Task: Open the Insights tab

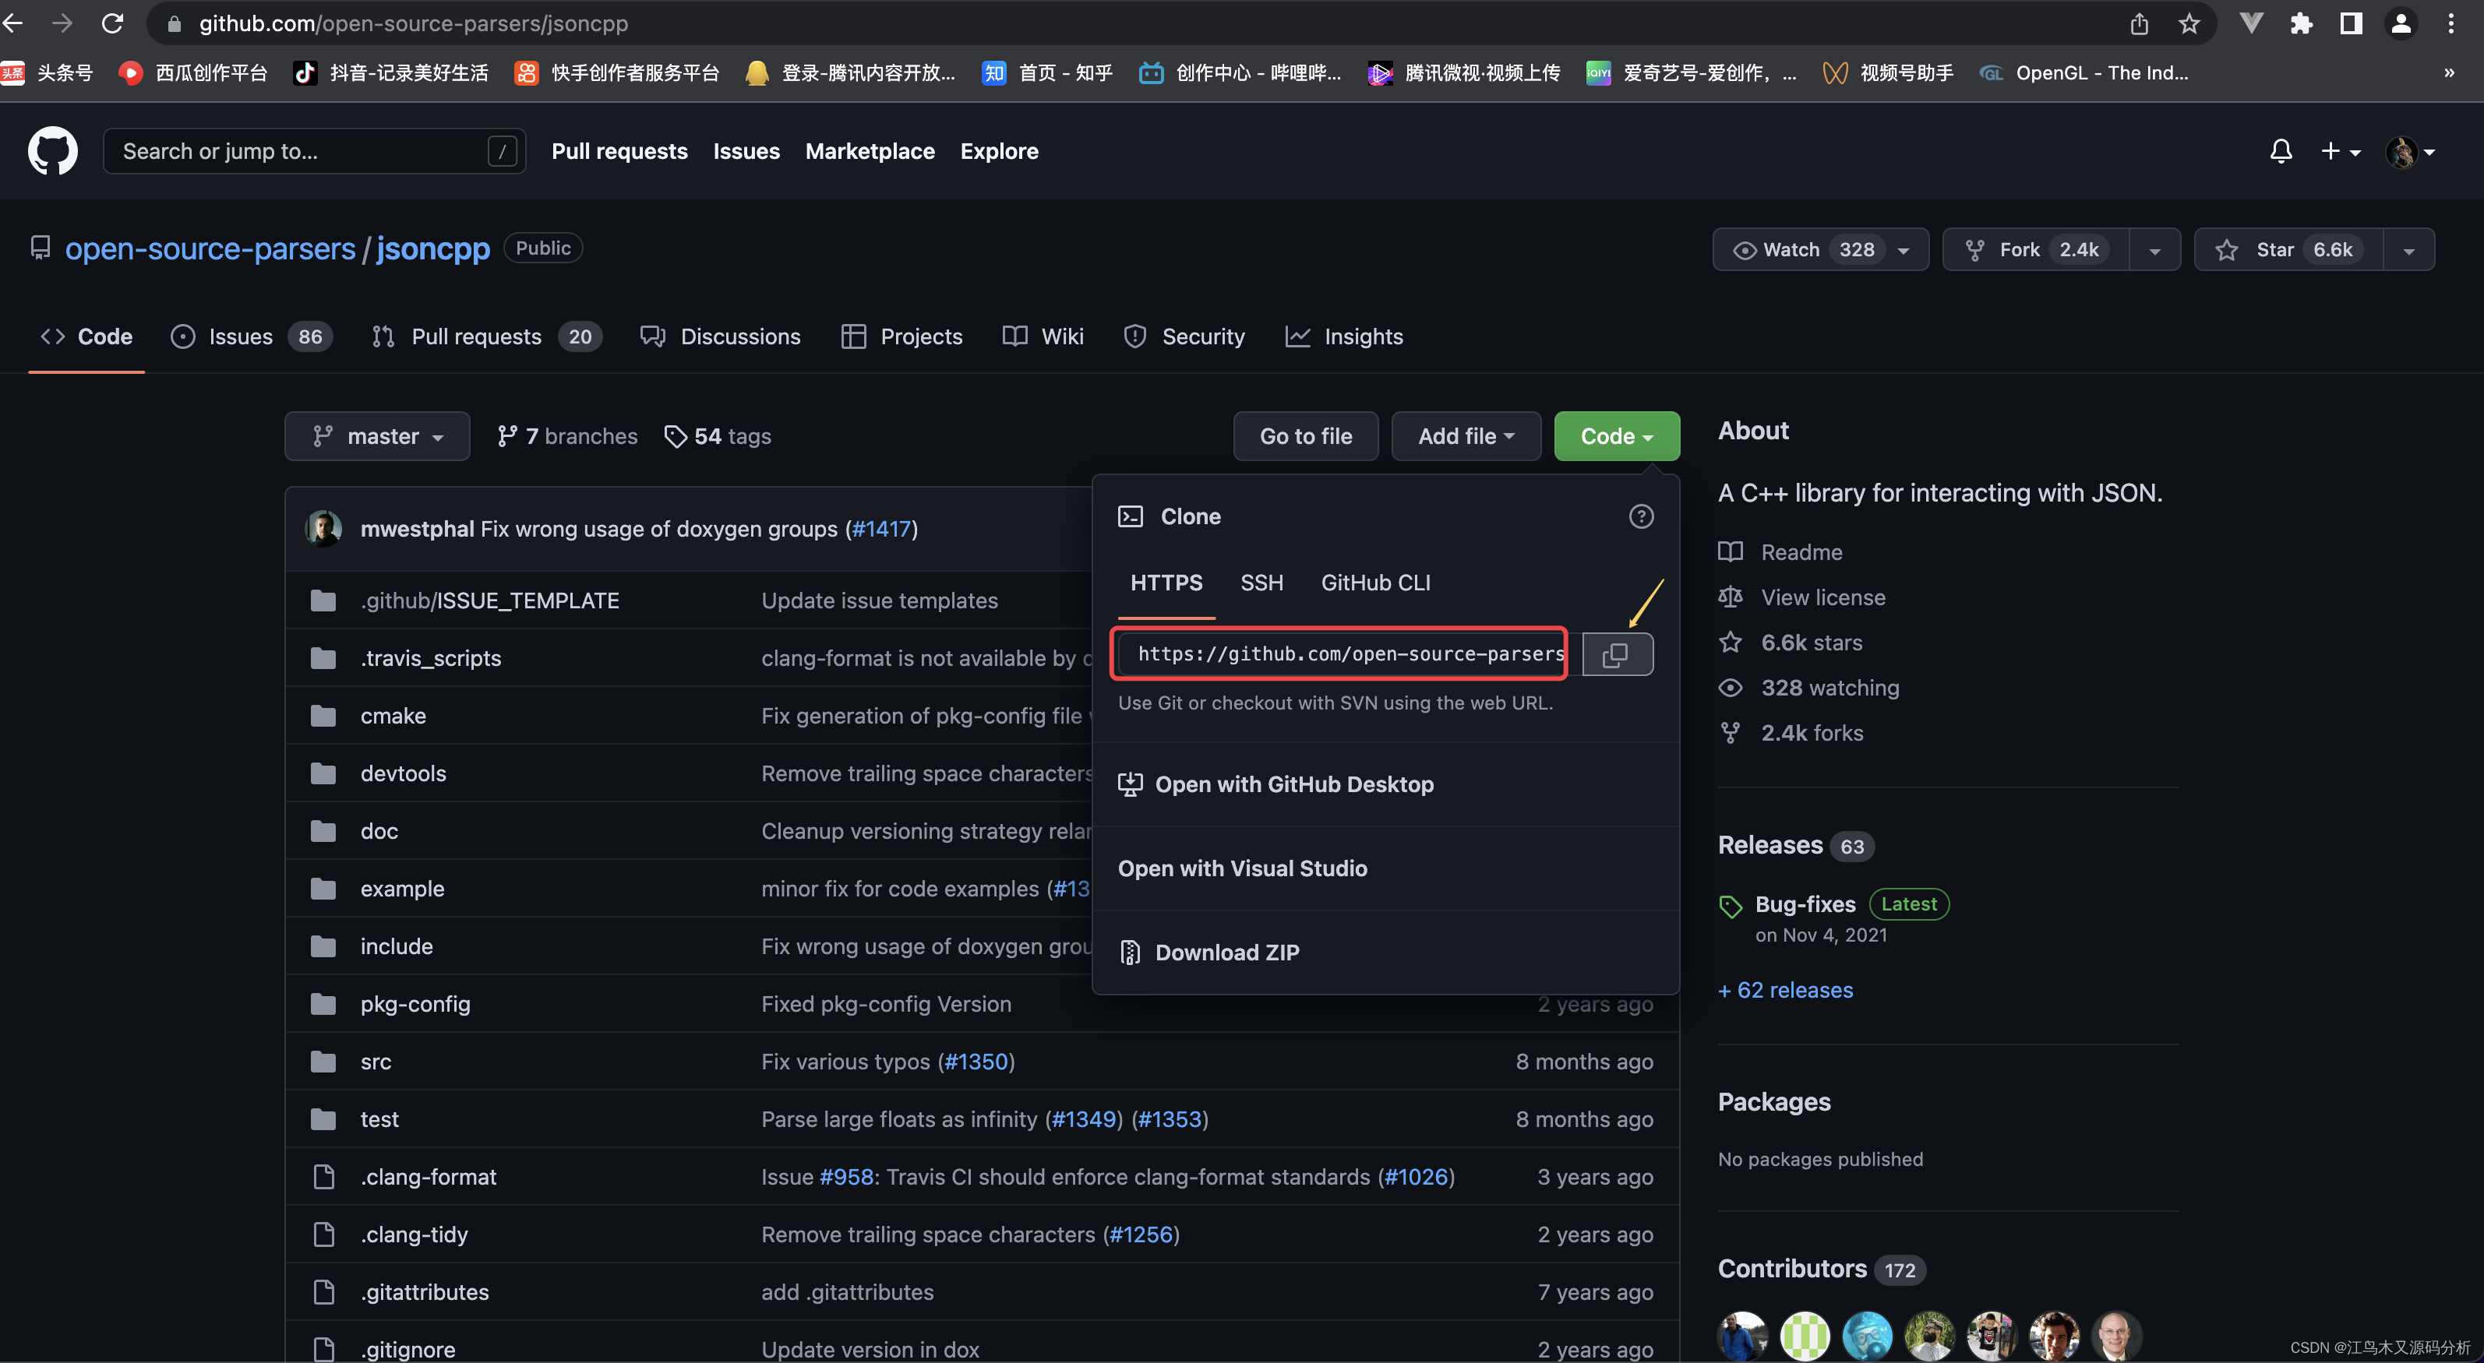Action: click(x=1344, y=336)
